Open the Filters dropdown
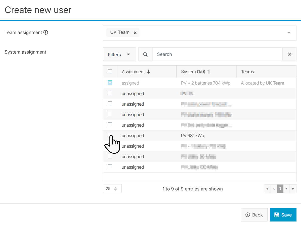Image resolution: width=301 pixels, height=226 pixels. tap(120, 54)
